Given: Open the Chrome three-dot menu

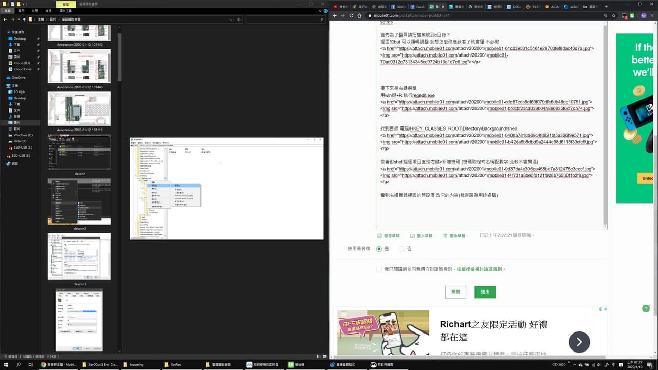Looking at the screenshot, I should tap(653, 15).
